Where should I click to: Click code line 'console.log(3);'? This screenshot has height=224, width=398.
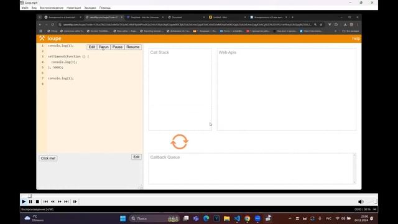(x=64, y=62)
